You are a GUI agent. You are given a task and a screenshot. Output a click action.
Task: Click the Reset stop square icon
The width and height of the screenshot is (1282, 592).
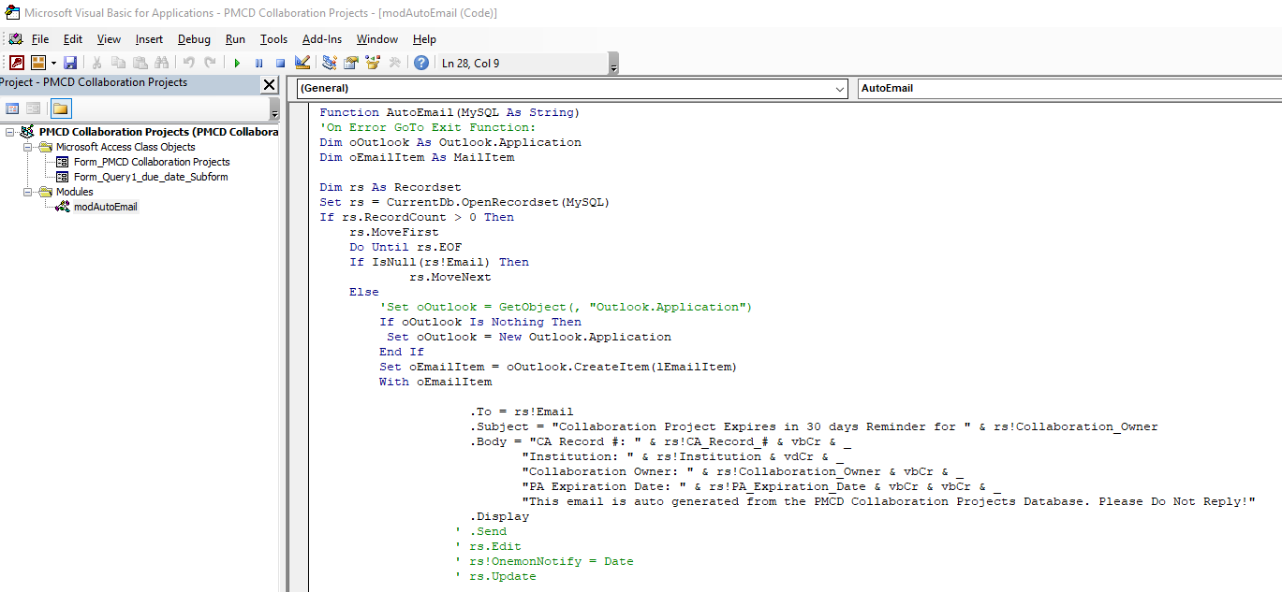click(280, 63)
